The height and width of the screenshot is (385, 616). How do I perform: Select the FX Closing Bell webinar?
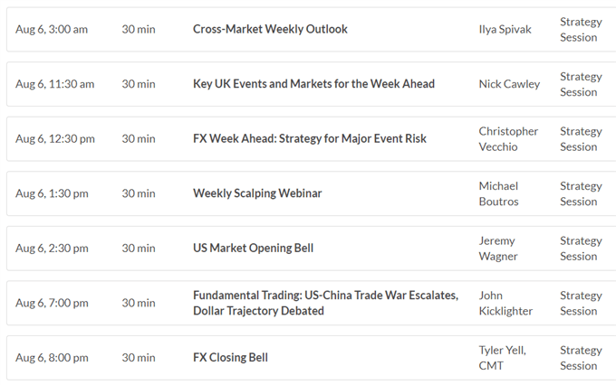[x=230, y=358]
